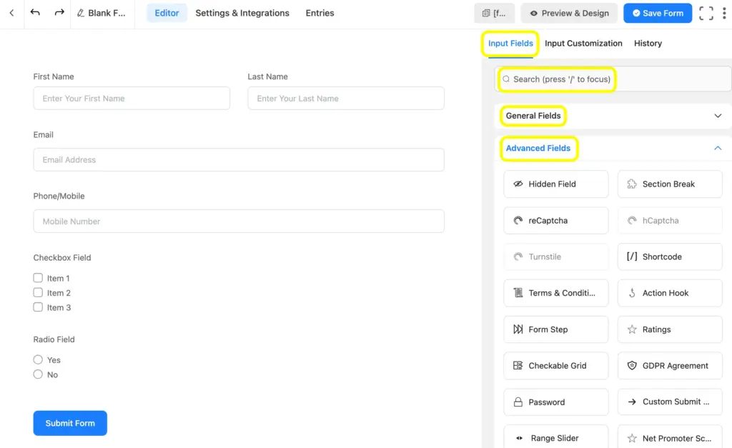Select the Hidden Field element
This screenshot has height=448, width=732.
point(555,184)
